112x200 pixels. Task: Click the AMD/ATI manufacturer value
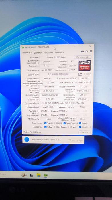(47, 78)
